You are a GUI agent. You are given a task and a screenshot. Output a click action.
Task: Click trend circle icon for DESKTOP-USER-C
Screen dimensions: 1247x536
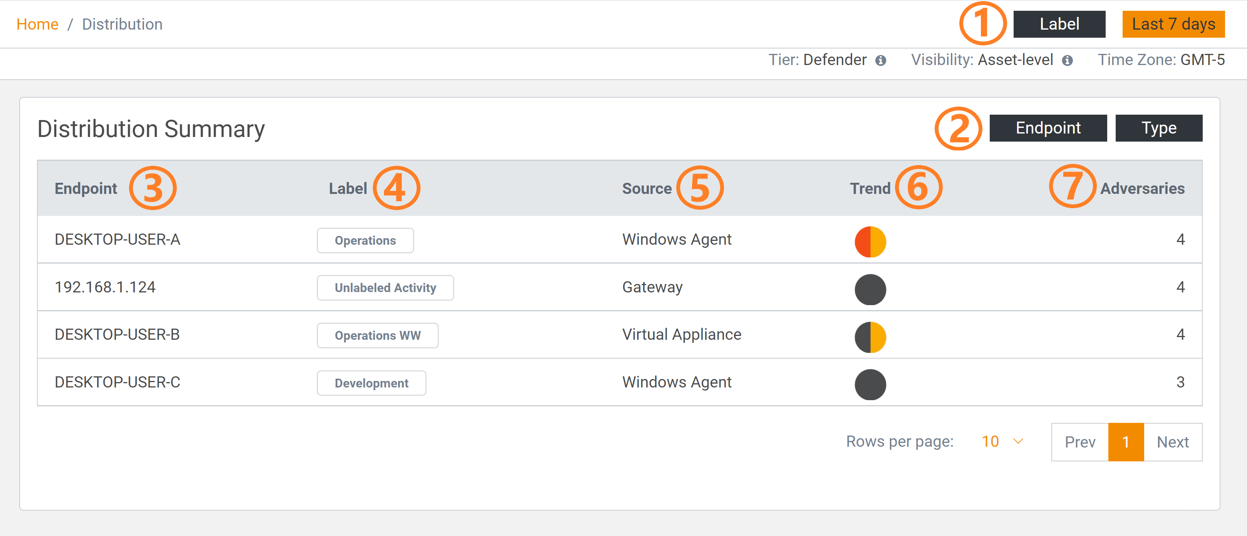click(870, 384)
